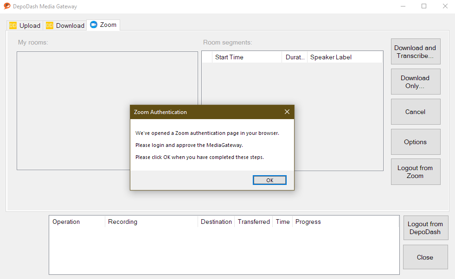
Task: Click the Speaker Label column header
Action: pos(345,57)
